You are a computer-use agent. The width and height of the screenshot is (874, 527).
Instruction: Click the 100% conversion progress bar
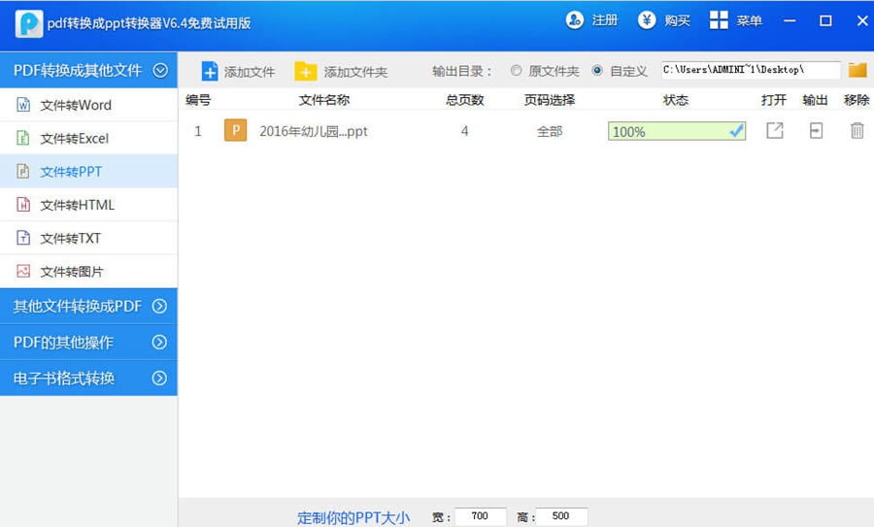point(676,131)
